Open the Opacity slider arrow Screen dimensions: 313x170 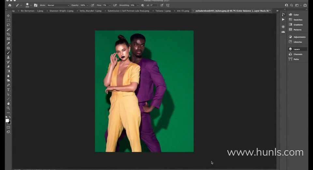pyautogui.click(x=87, y=5)
